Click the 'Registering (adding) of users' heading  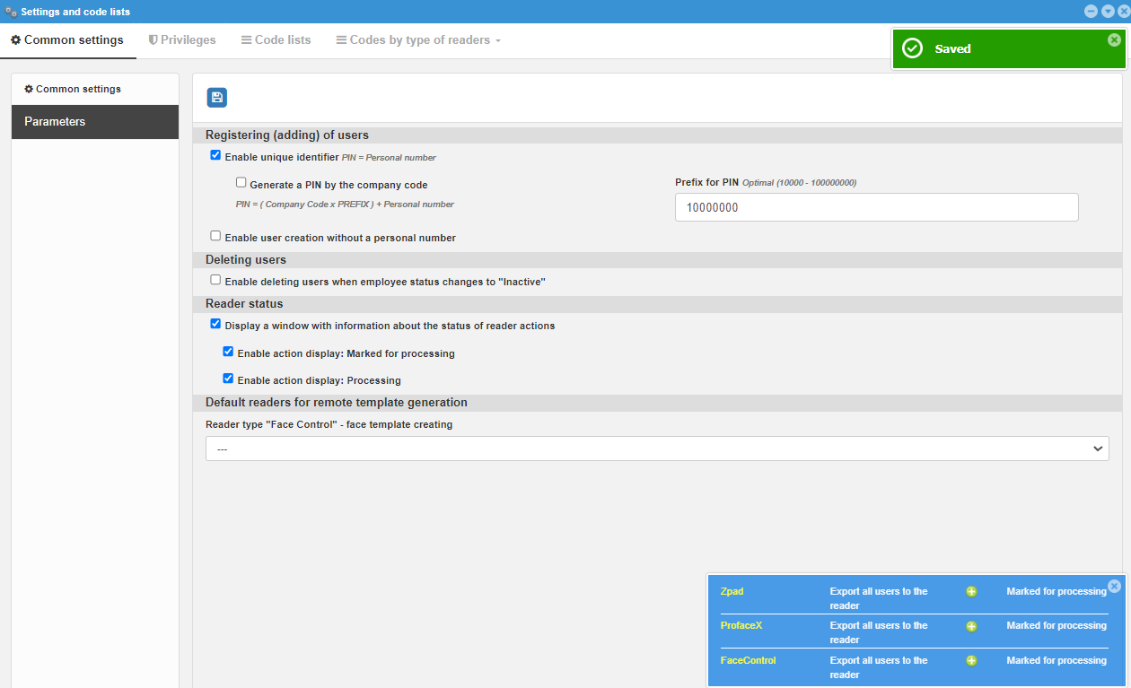pos(287,135)
